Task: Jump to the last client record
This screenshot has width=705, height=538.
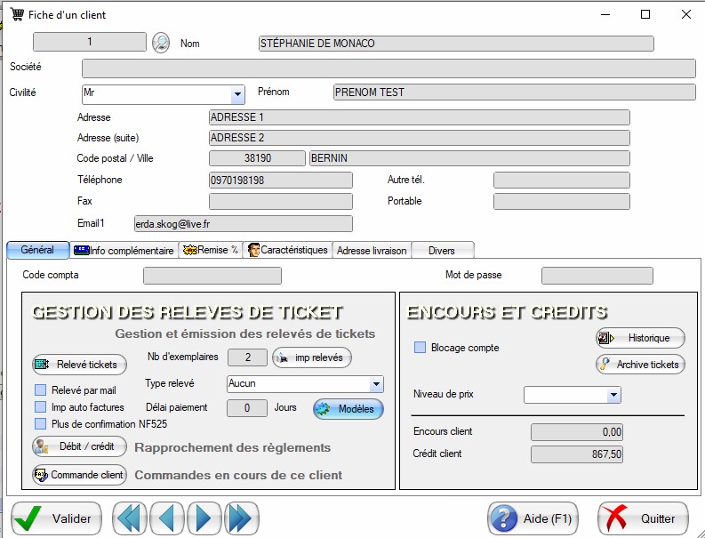Action: coord(240,518)
